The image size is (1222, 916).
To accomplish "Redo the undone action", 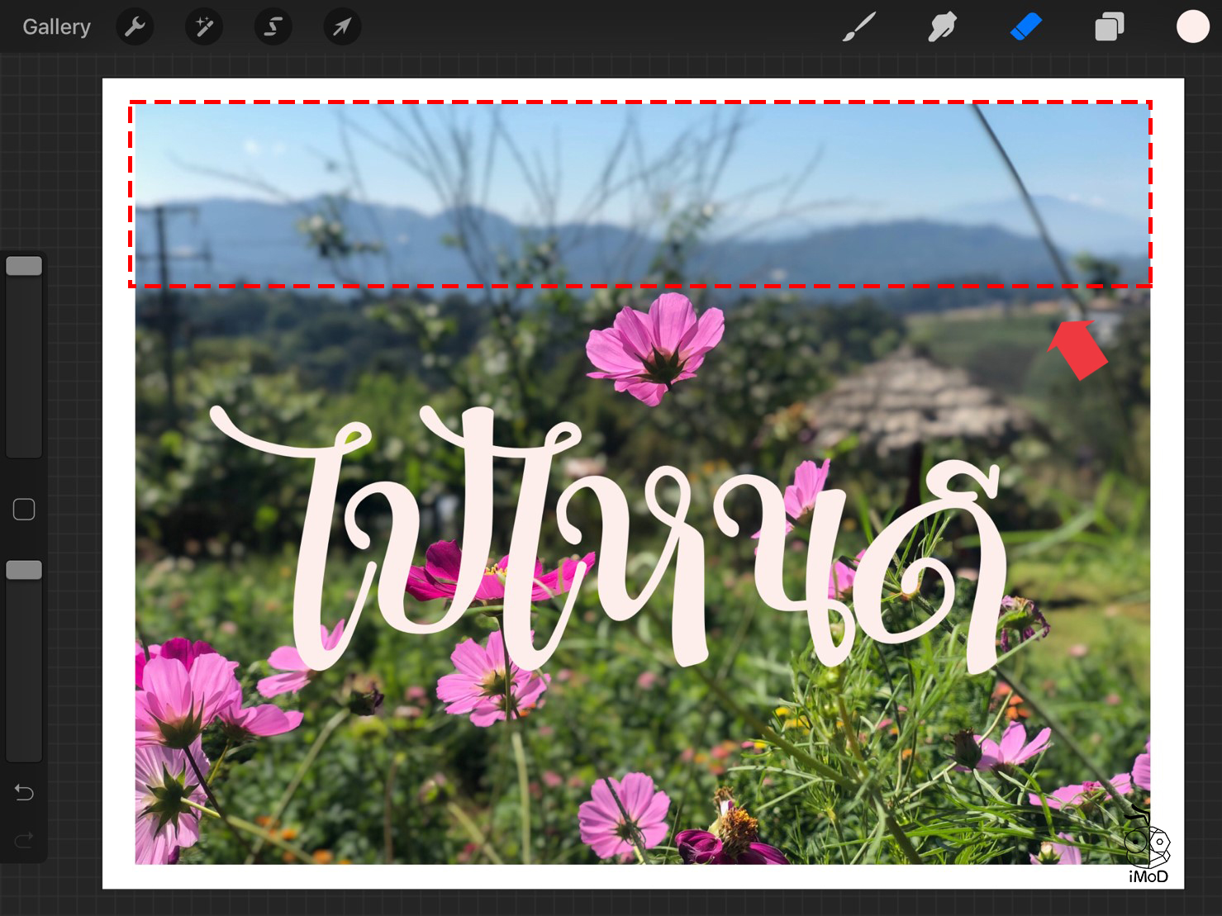I will tap(23, 839).
